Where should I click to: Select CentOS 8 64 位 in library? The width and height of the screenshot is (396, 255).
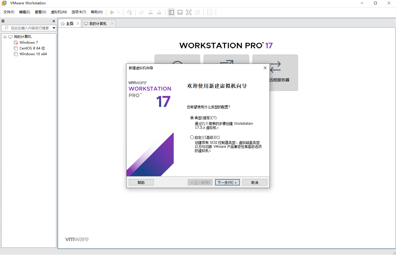pos(32,48)
